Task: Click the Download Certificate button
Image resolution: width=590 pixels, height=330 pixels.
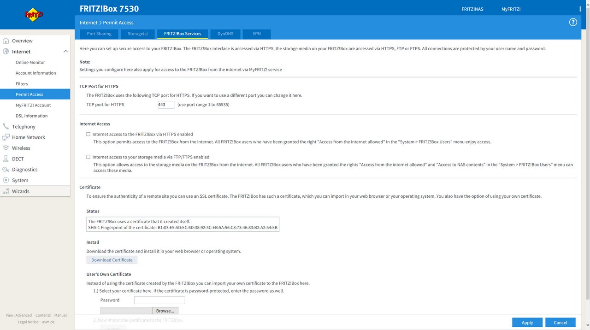Action: pos(112,260)
